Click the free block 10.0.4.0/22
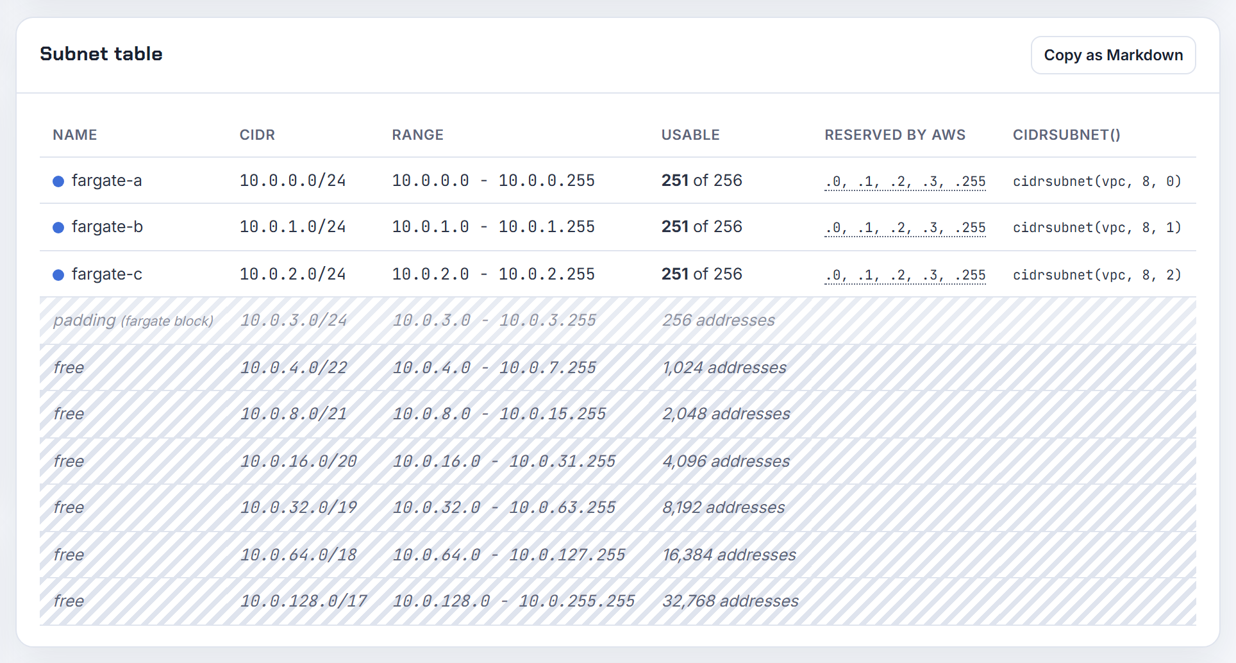 294,368
